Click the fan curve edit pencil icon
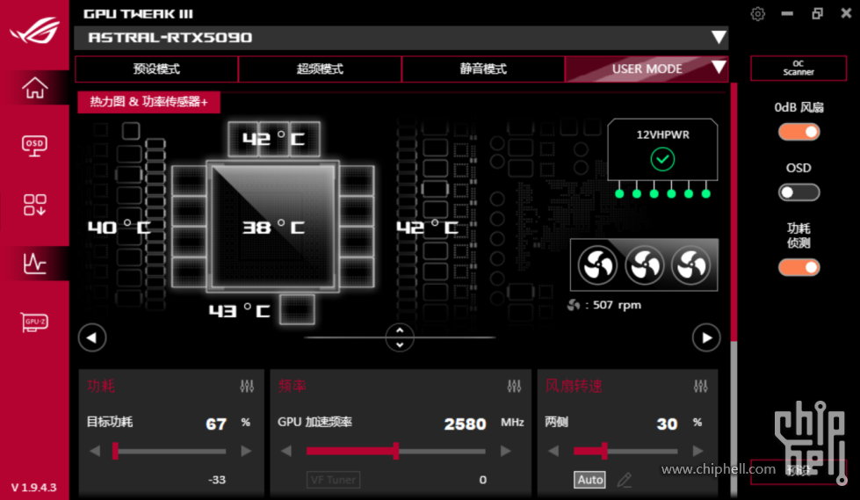Image resolution: width=860 pixels, height=500 pixels. pos(625,481)
